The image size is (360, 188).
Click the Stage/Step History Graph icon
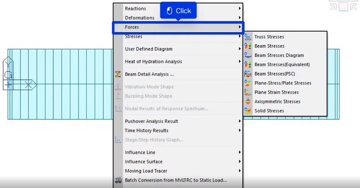pyautogui.click(x=118, y=140)
